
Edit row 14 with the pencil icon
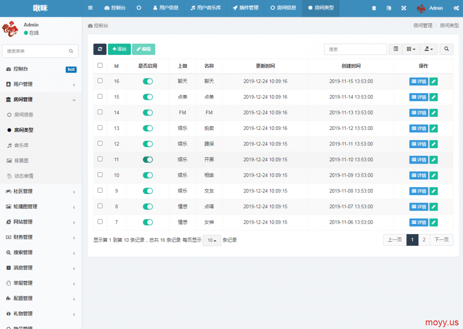(x=433, y=113)
